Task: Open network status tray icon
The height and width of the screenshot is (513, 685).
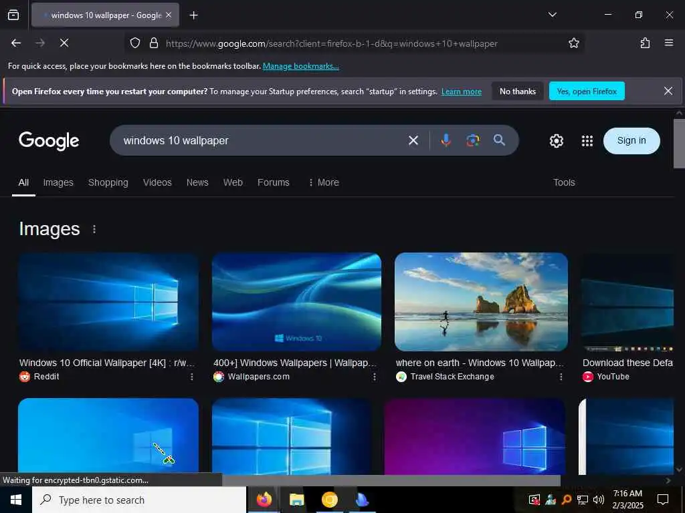Action: [x=583, y=500]
